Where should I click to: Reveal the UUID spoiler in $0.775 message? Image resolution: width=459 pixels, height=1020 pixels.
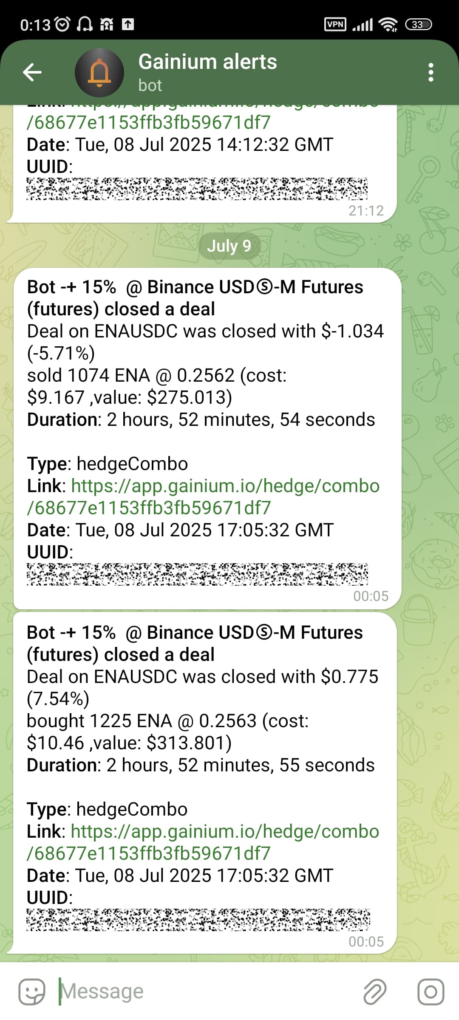[198, 920]
